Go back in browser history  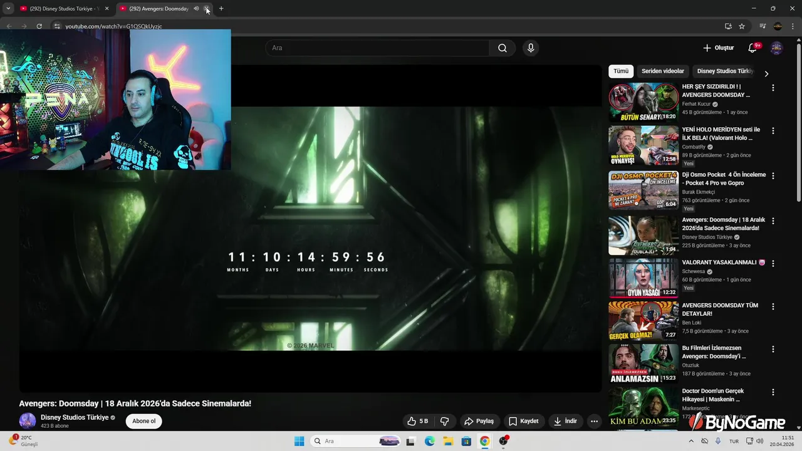9,26
